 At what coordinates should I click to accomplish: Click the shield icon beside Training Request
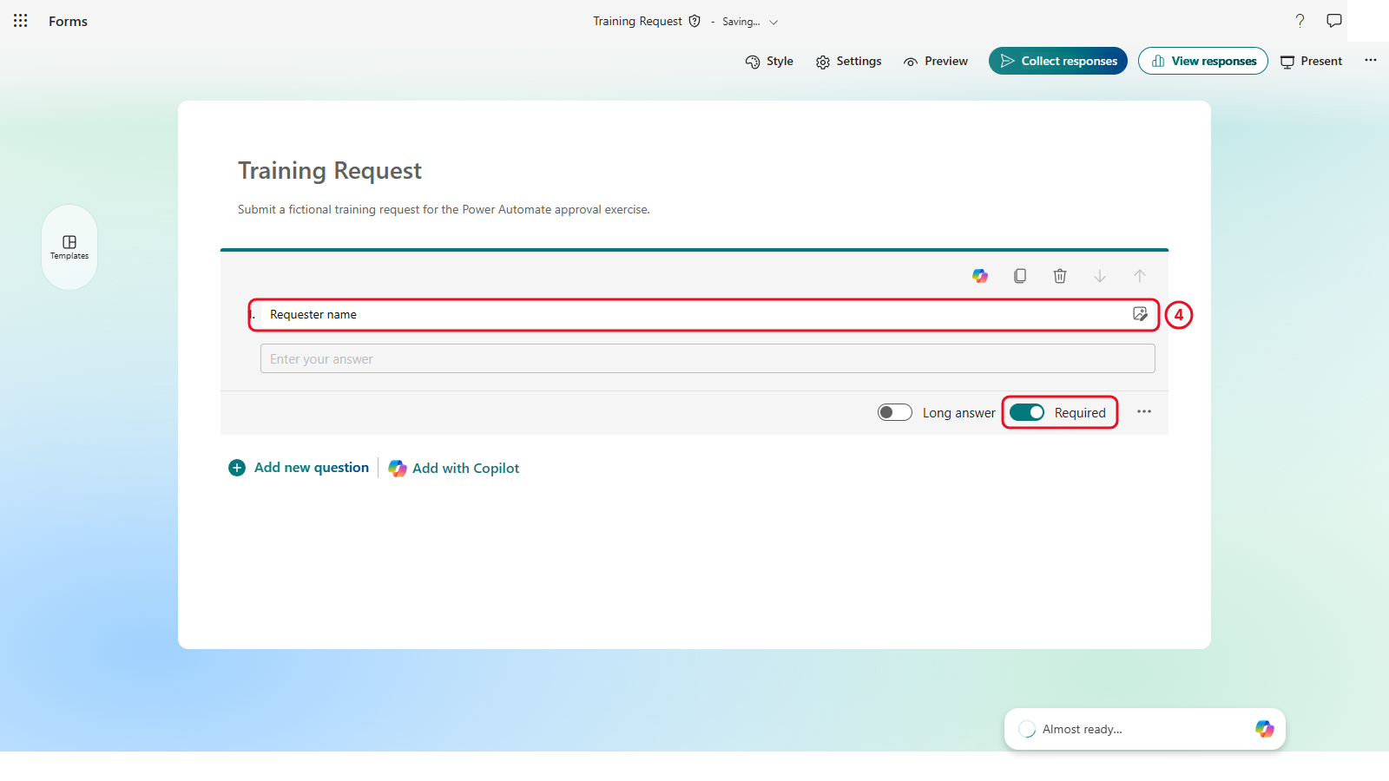click(x=694, y=21)
